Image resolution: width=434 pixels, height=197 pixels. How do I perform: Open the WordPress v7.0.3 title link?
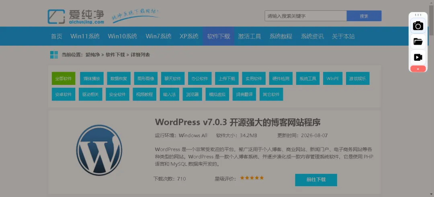pyautogui.click(x=237, y=122)
